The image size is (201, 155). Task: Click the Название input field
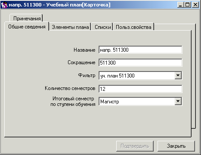click(140, 50)
